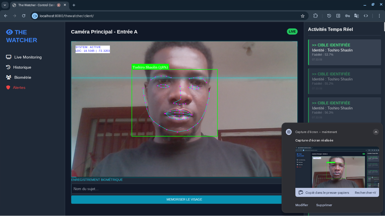Image resolution: width=385 pixels, height=216 pixels.
Task: Switch to The Watcher - Control Center tab
Action: coord(35,5)
